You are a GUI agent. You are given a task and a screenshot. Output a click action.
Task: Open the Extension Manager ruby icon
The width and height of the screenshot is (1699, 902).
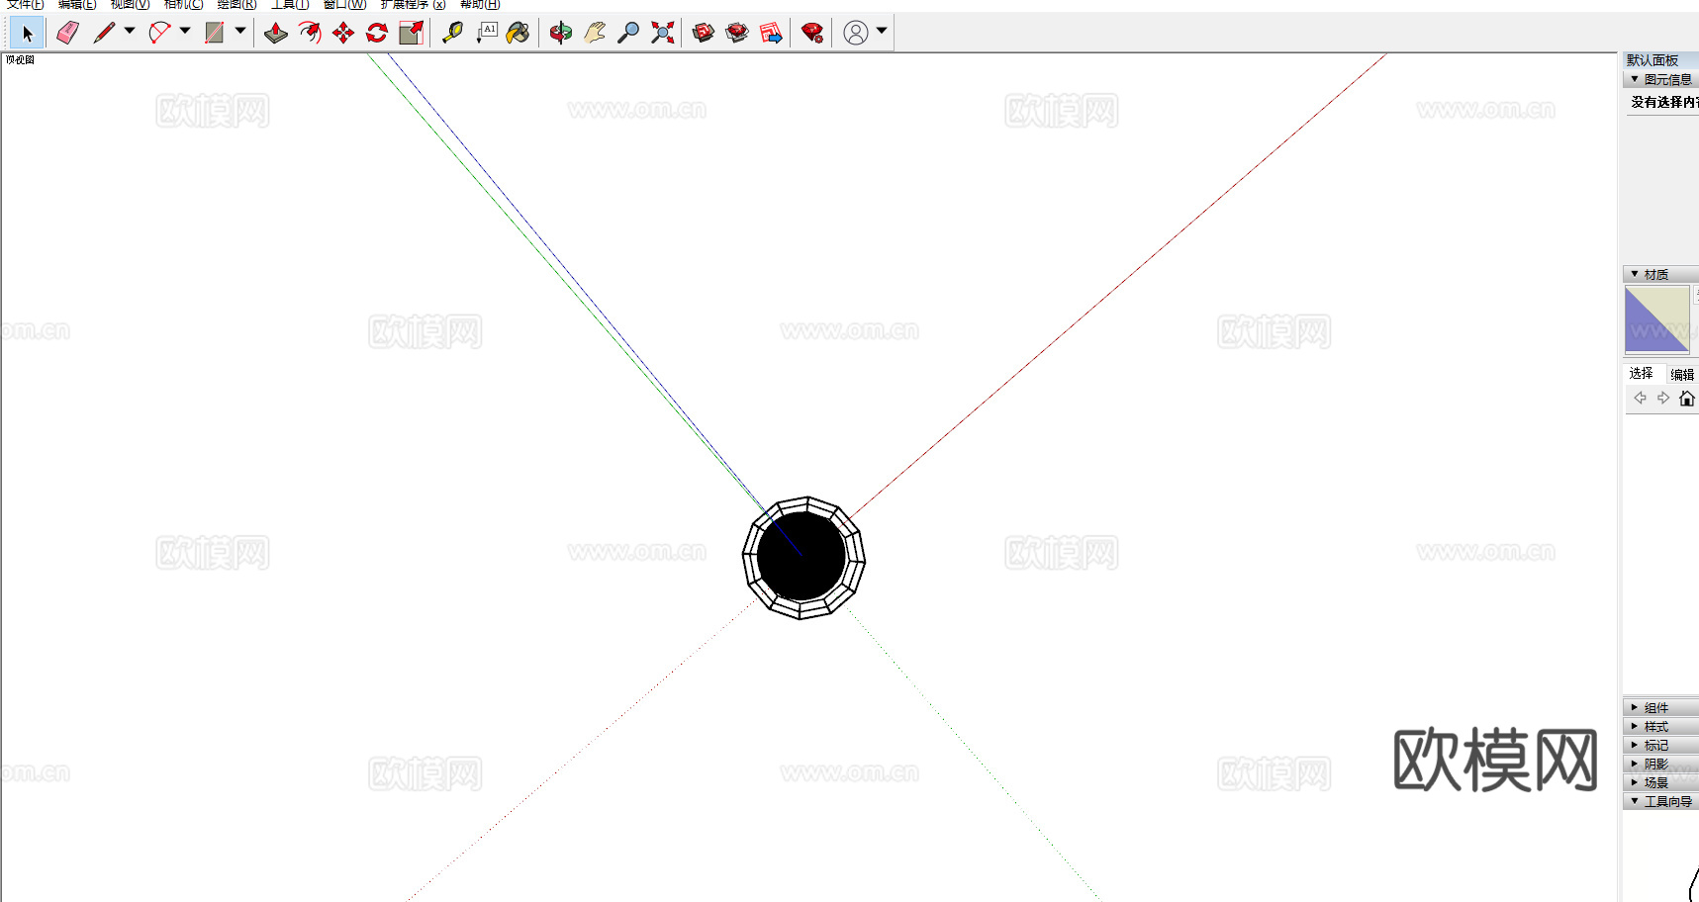812,33
